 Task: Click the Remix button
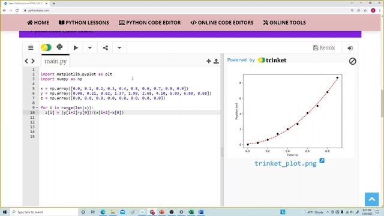(324, 48)
